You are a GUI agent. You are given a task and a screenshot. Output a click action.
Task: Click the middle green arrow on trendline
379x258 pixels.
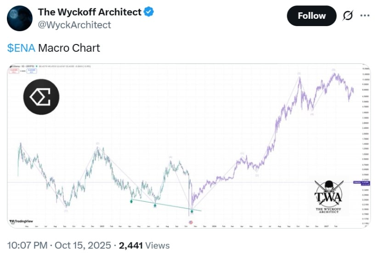[x=155, y=206]
